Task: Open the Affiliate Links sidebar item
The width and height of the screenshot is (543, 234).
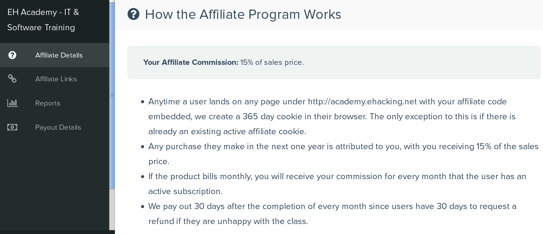Action: [x=55, y=79]
